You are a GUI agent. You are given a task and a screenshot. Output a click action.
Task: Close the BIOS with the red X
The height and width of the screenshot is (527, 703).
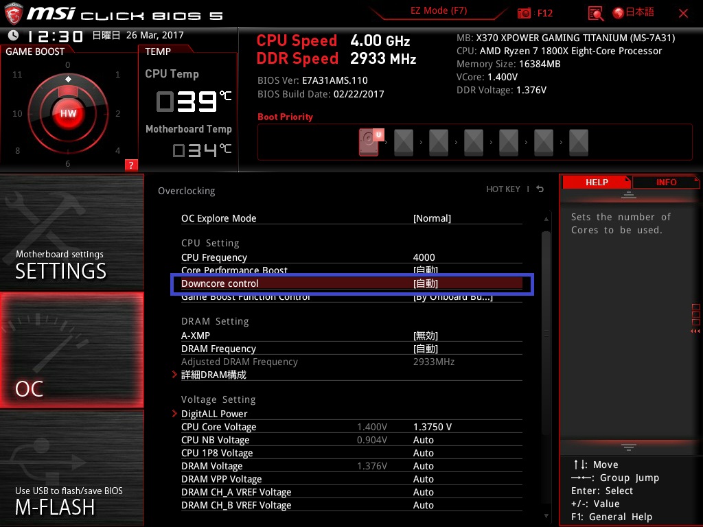pyautogui.click(x=683, y=13)
